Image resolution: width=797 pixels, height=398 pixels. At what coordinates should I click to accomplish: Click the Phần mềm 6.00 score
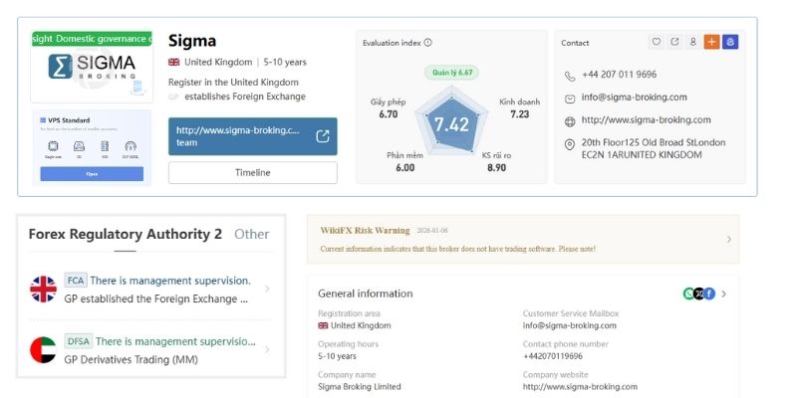[x=405, y=161]
